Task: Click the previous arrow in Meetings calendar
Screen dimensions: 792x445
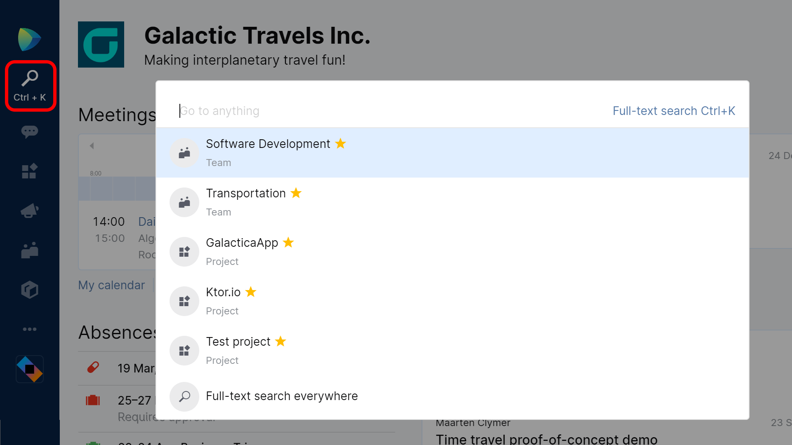Action: 92,146
